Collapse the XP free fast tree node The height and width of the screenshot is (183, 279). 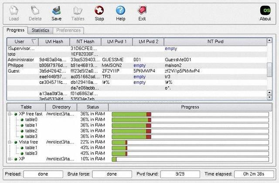(10, 114)
